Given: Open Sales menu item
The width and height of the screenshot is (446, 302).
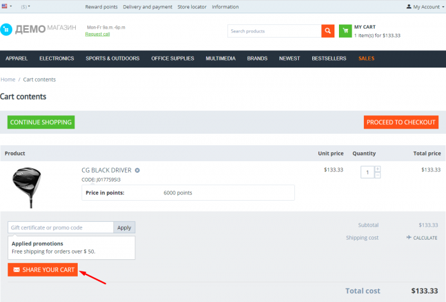Looking at the screenshot, I should coord(366,59).
